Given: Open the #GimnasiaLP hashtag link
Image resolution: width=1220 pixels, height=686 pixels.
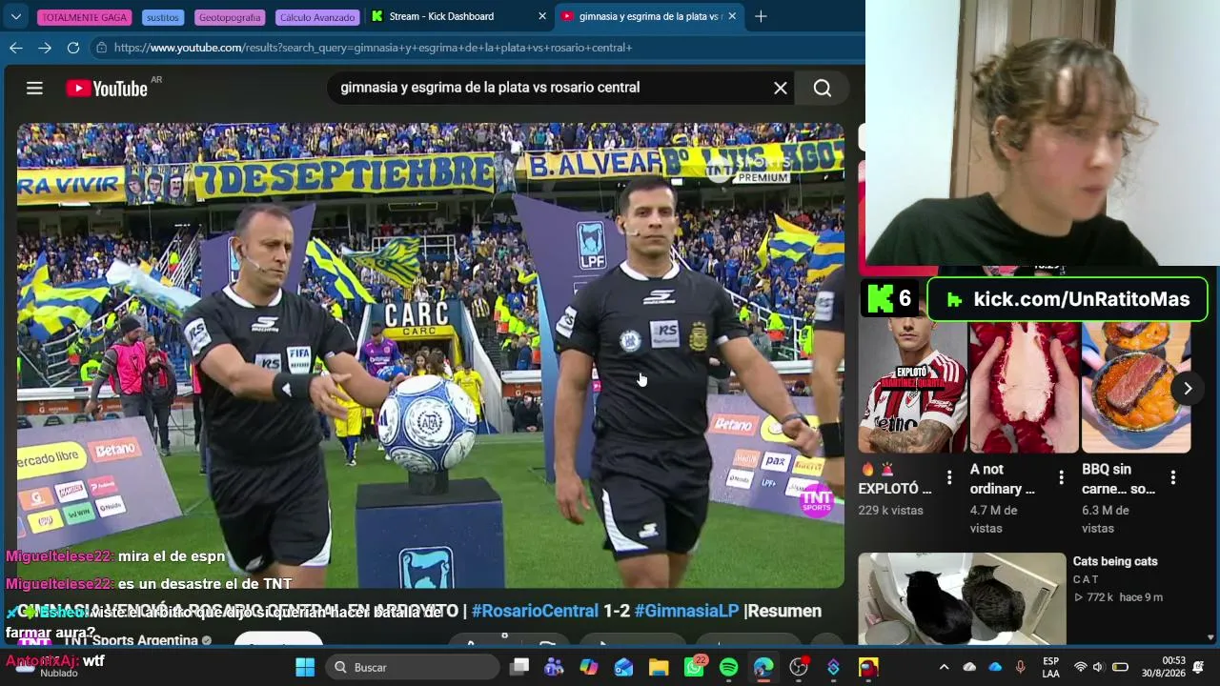Looking at the screenshot, I should coord(686,611).
